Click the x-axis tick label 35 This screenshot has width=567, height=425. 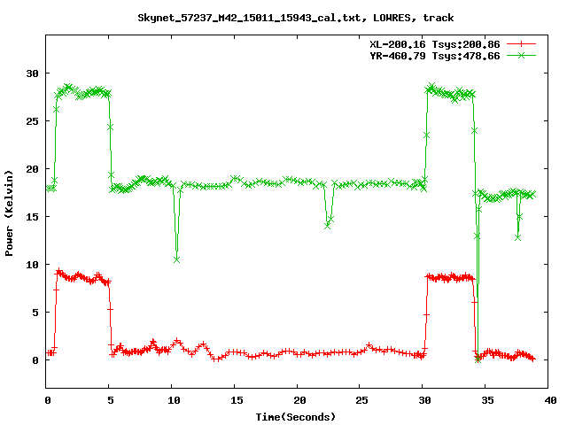tap(487, 400)
